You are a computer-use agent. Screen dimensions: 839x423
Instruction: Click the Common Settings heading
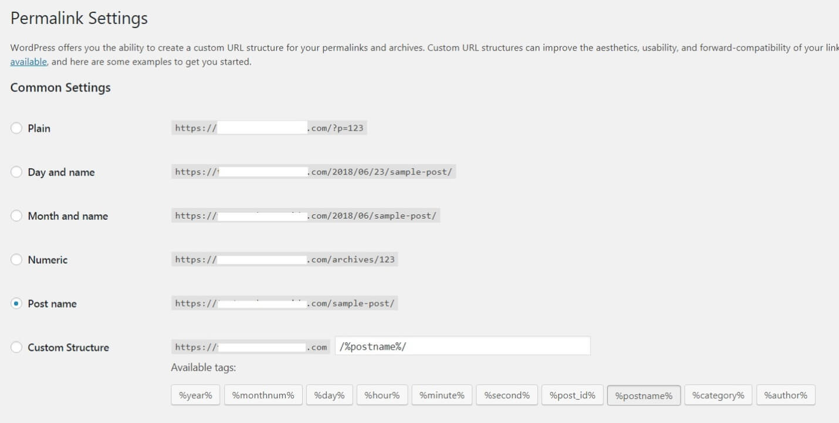point(60,88)
